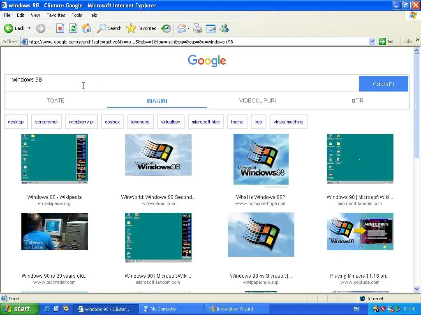
Task: Filter results by desktop chip
Action: tap(16, 122)
